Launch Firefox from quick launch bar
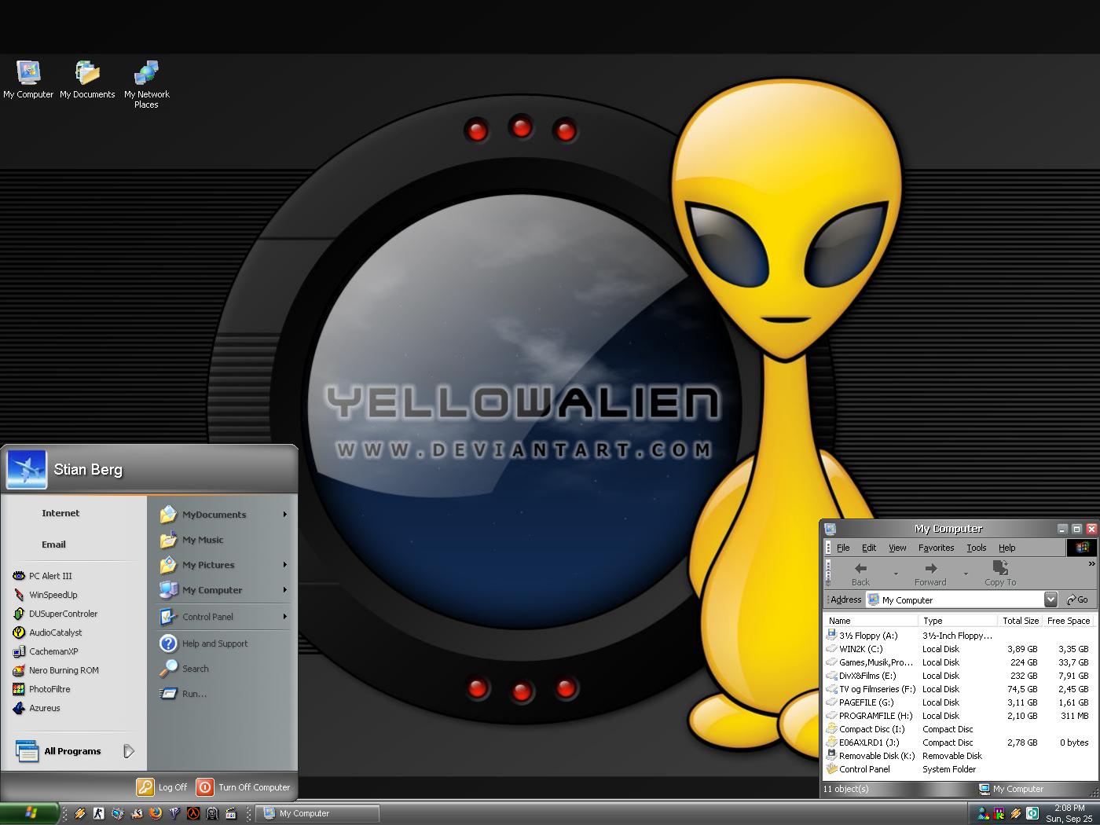 pos(156,813)
